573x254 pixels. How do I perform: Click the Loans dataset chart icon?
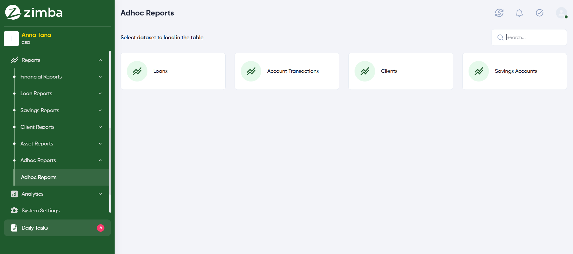(137, 71)
